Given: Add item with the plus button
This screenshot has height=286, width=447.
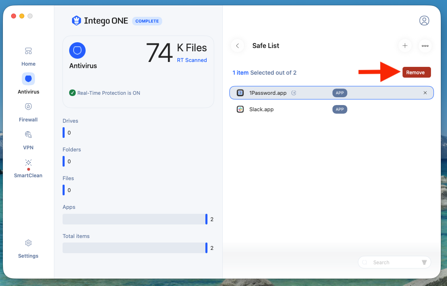Looking at the screenshot, I should (405, 46).
